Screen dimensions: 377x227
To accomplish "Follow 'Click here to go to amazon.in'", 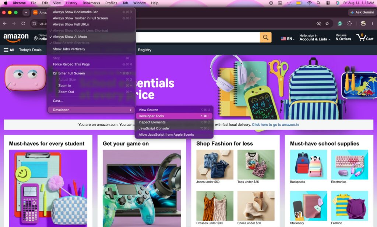I will (x=275, y=125).
